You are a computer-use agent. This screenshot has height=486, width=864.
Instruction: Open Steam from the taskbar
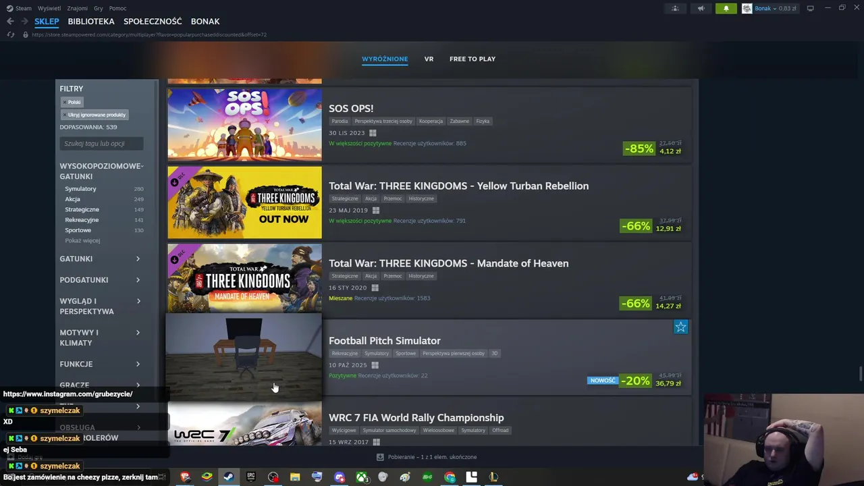[x=228, y=477]
